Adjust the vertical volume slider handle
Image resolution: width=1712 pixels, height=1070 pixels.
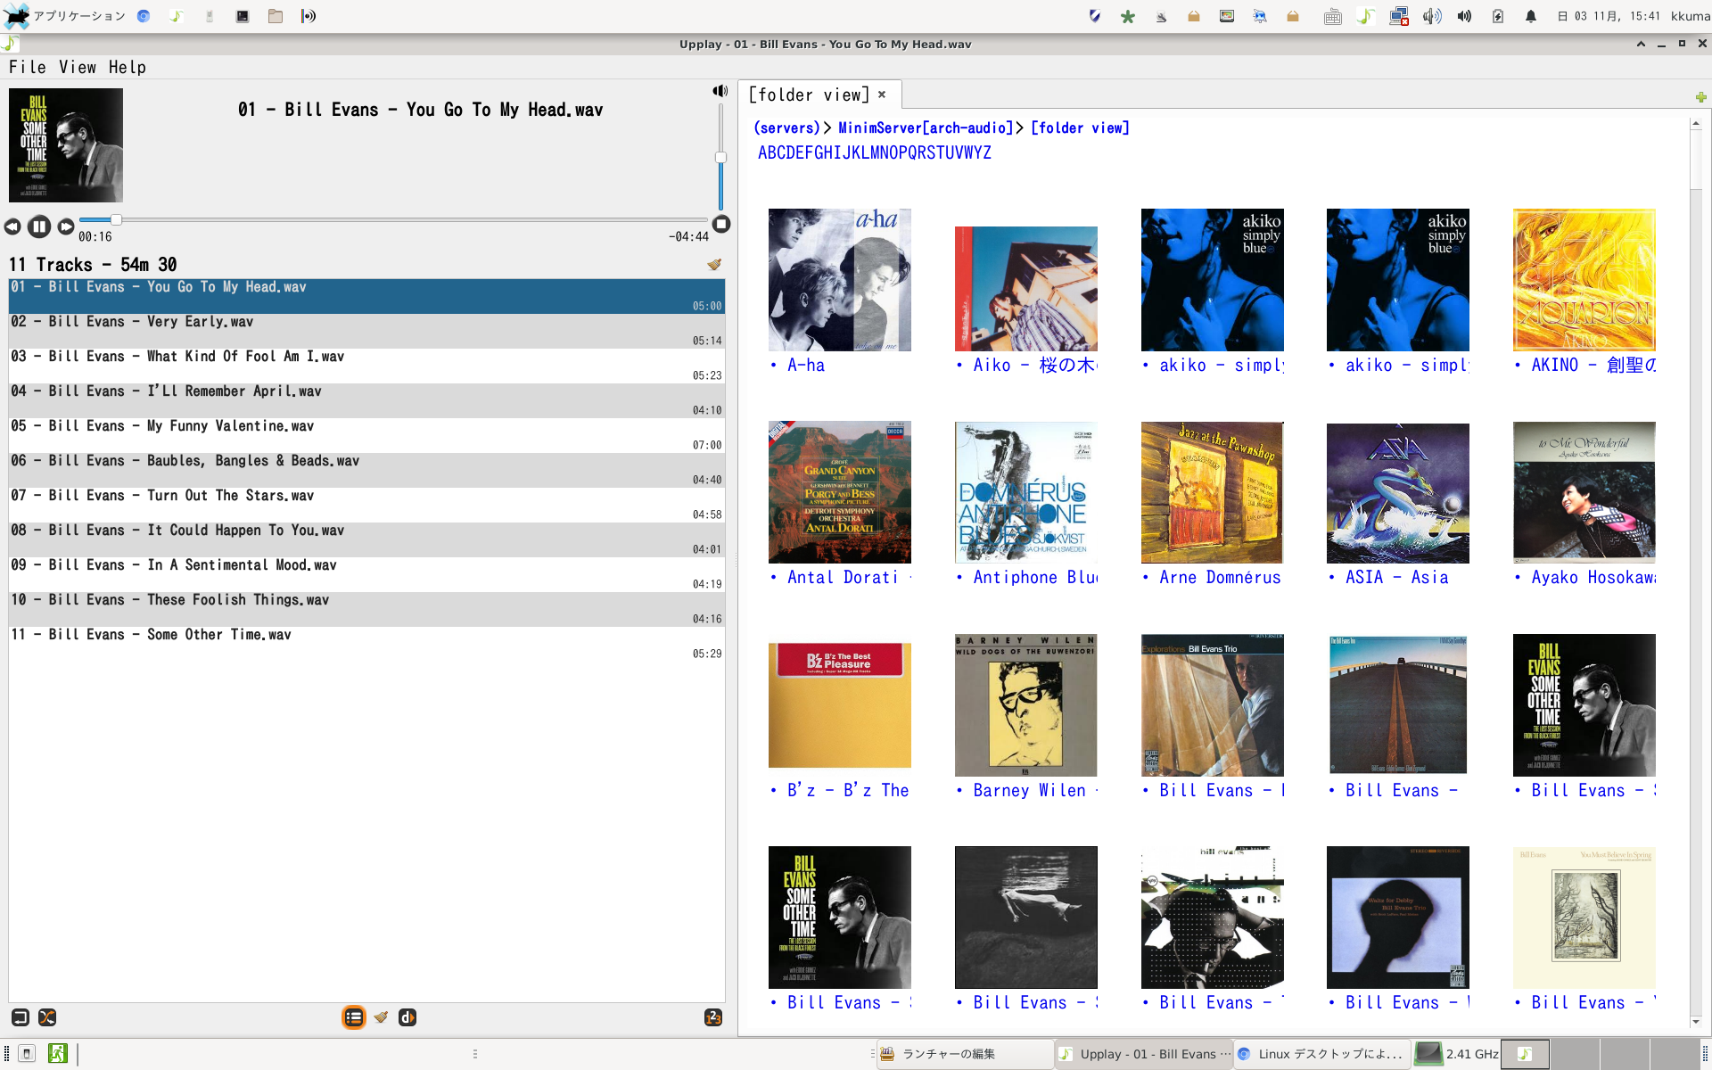pos(720,158)
